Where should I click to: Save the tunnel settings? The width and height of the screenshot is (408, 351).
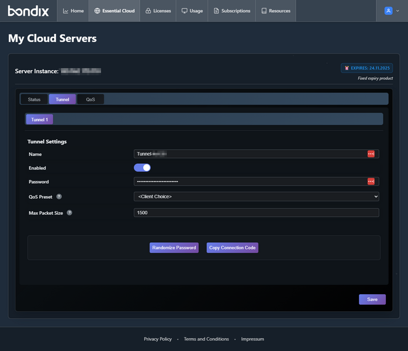pyautogui.click(x=372, y=299)
